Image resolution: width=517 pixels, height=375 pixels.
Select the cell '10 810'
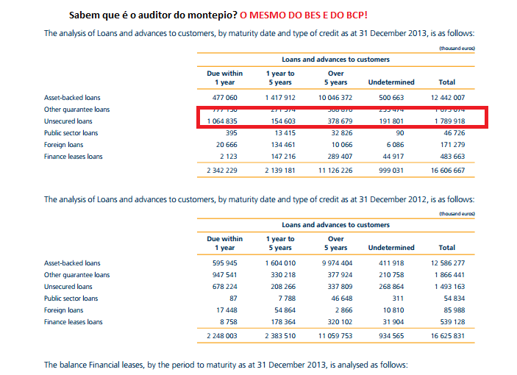tap(393, 310)
